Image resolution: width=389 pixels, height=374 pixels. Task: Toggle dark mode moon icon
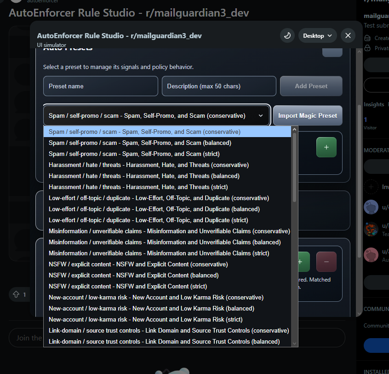(287, 35)
